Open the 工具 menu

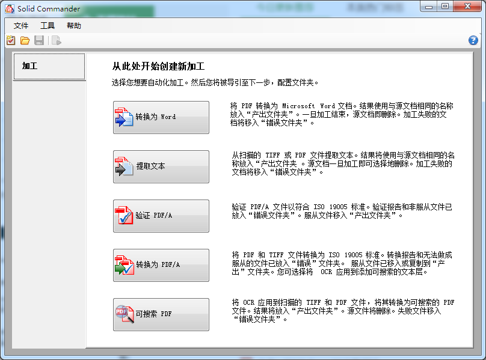click(x=47, y=26)
